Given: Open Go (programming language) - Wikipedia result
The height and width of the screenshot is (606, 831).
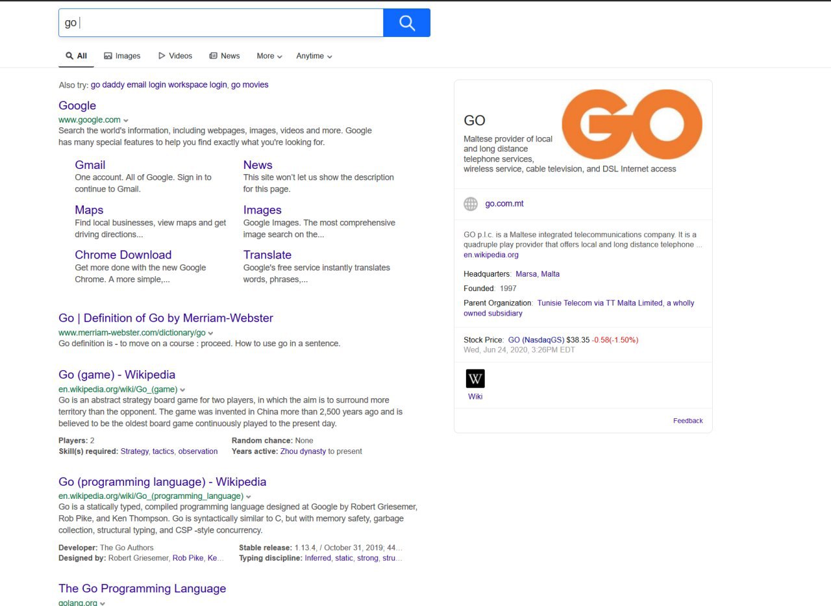Looking at the screenshot, I should click(162, 482).
